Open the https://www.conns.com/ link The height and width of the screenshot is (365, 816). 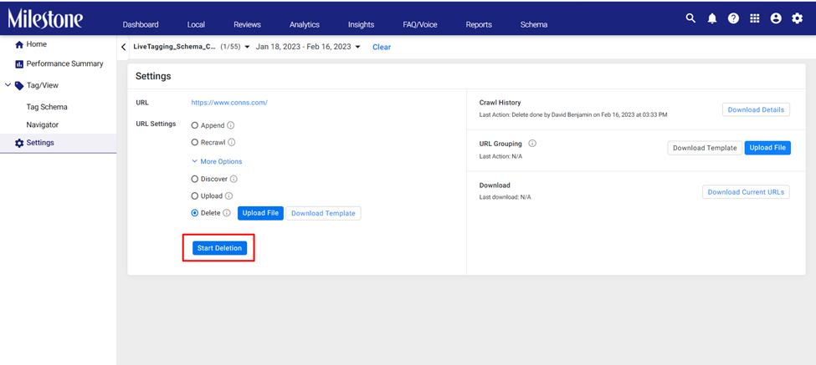pos(229,103)
